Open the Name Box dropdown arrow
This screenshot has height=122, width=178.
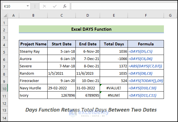(28, 6)
